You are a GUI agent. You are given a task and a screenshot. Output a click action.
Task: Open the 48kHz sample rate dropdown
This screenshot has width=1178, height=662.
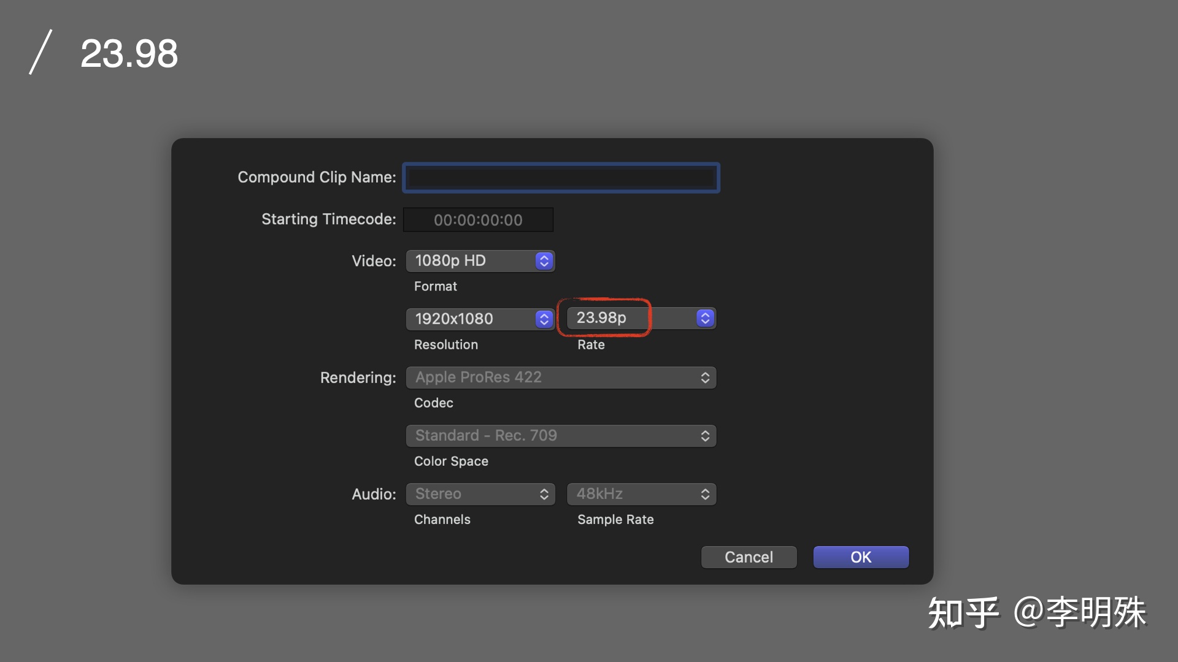641,494
